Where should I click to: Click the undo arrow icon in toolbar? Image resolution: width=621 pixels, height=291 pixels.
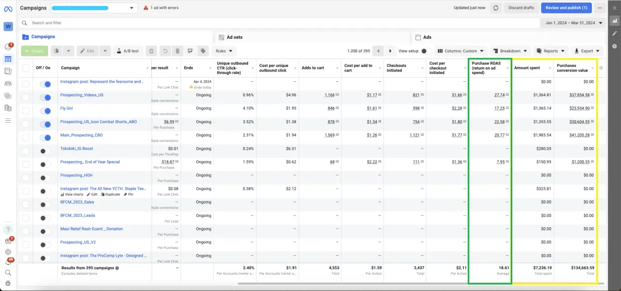pos(165,51)
